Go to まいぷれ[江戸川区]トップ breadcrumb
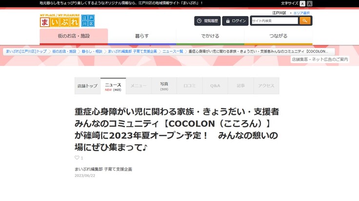 26,51
